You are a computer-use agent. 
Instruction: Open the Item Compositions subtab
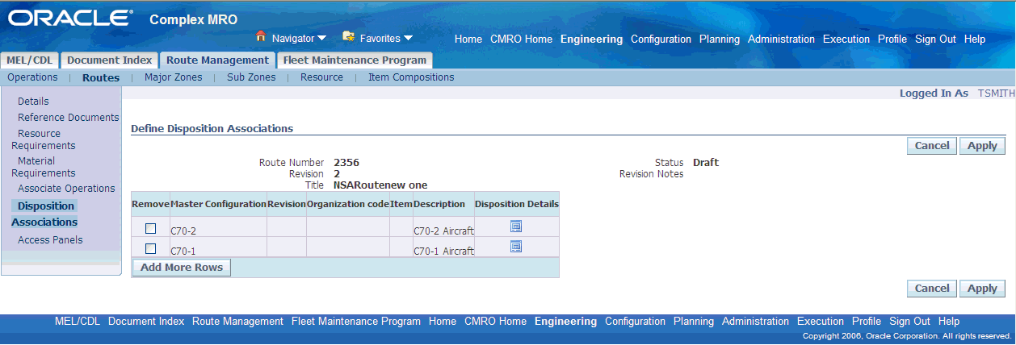click(x=411, y=77)
